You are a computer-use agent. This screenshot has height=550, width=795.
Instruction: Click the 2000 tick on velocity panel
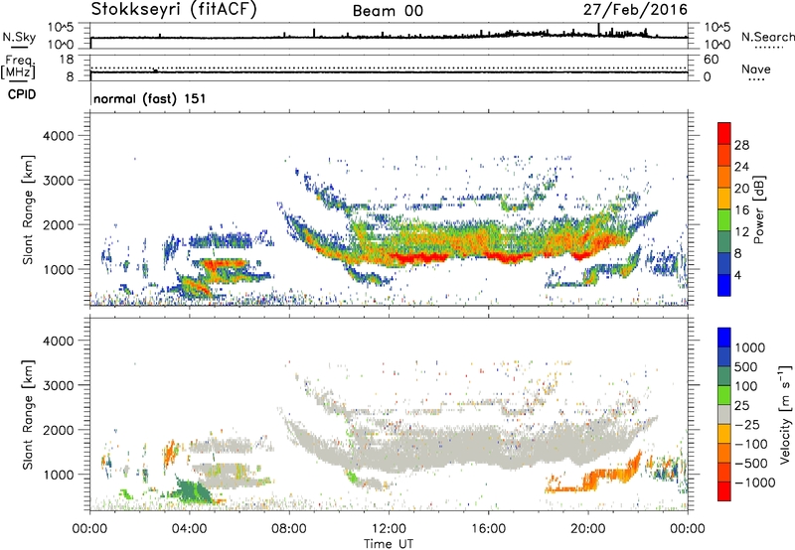pos(58,430)
